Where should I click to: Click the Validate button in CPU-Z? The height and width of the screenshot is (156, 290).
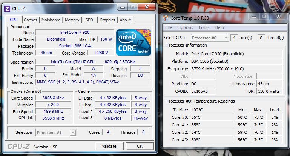tap(109, 146)
